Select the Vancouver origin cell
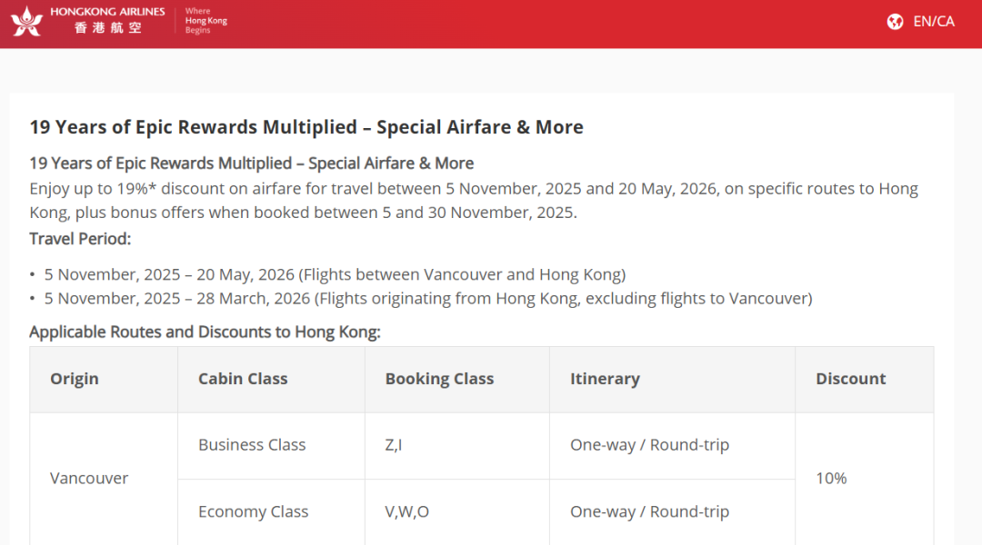982x545 pixels. click(x=89, y=478)
